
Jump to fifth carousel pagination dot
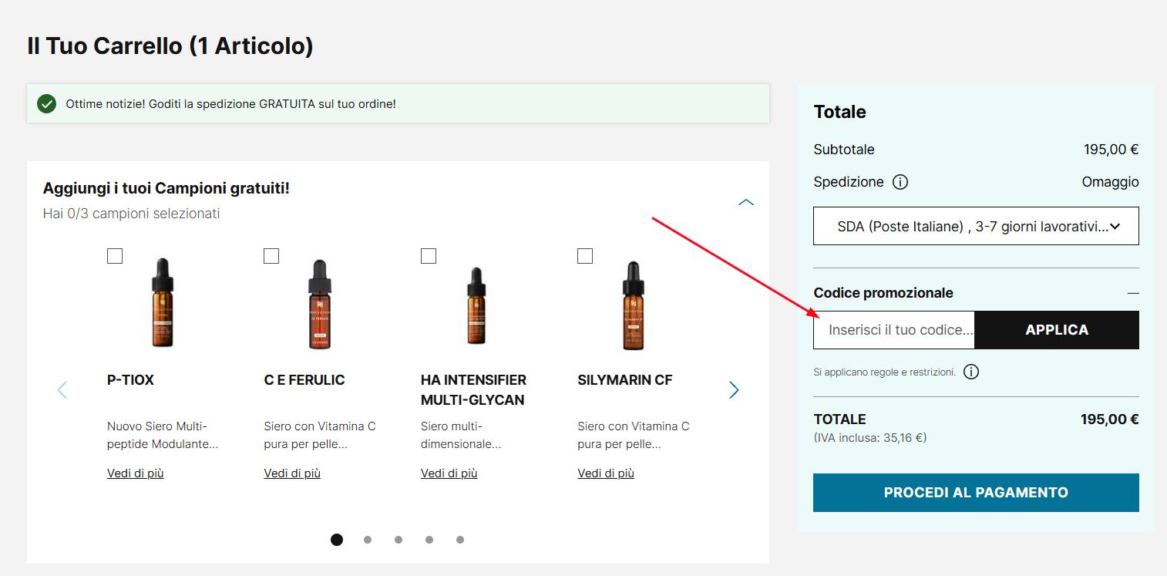460,540
